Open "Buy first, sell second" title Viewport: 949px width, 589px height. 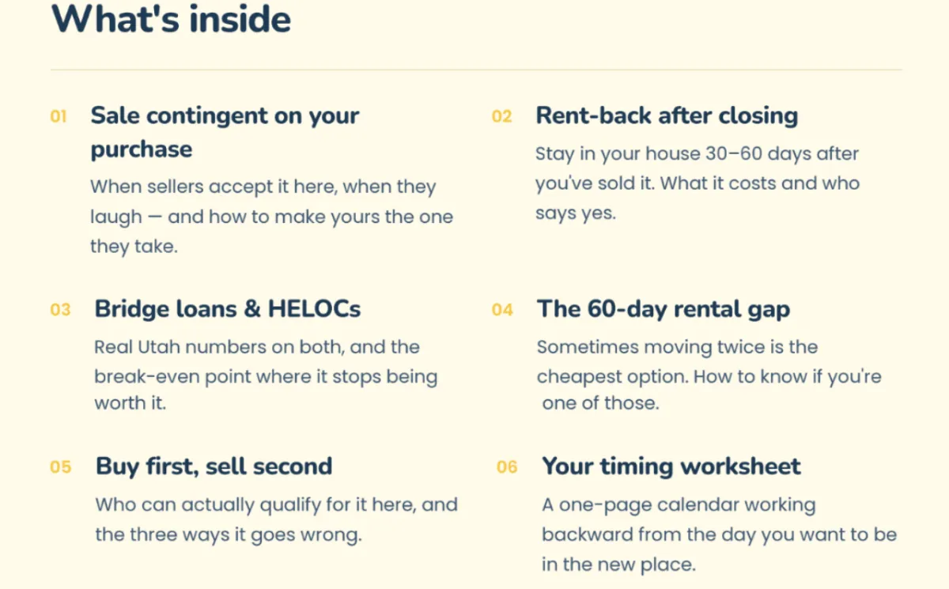pyautogui.click(x=214, y=466)
